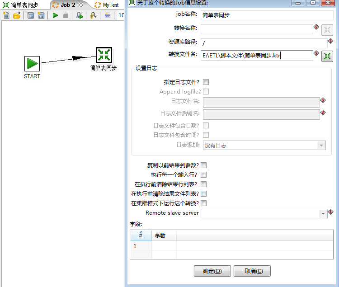Click the variable icon next to 转换文件名
Screen dimensions: 339x287
(316, 53)
